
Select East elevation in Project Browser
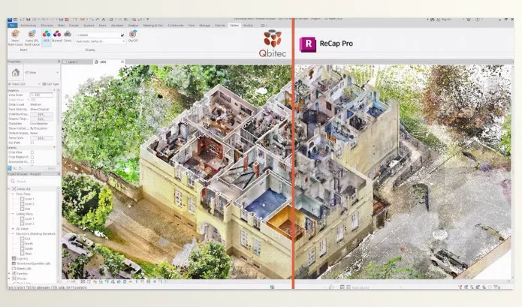coord(26,239)
